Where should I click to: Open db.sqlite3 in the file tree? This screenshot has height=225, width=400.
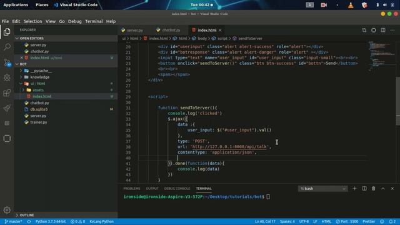click(x=39, y=109)
